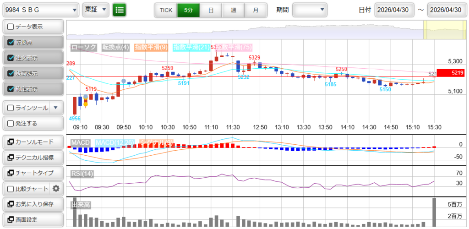Viewport: 469px width, 229px height.
Task: Select the 週 weekly interval tab
Action: coord(233,10)
